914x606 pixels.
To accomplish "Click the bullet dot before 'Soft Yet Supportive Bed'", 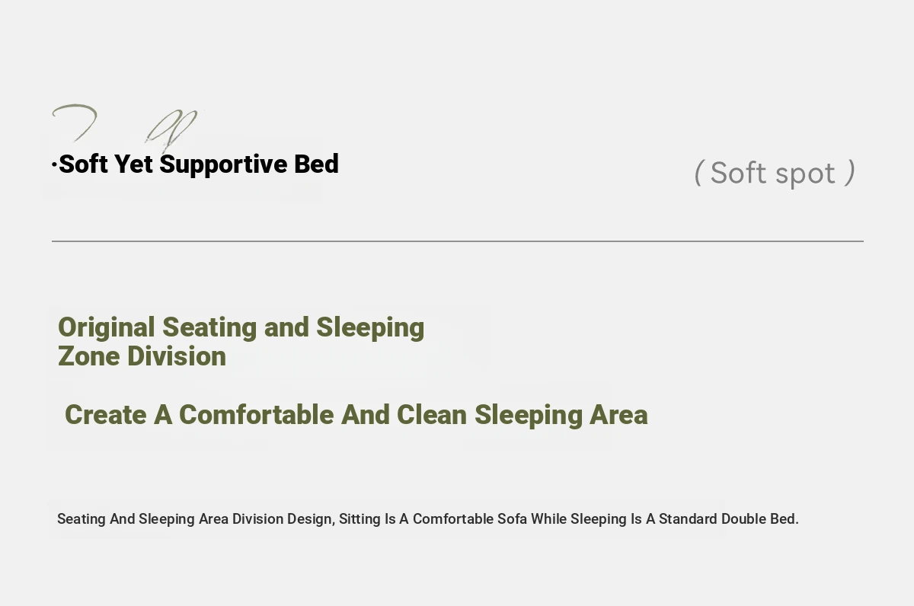I will 54,164.
